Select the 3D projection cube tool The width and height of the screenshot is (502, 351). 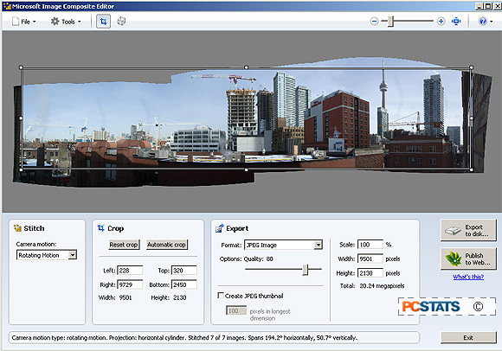pyautogui.click(x=121, y=22)
